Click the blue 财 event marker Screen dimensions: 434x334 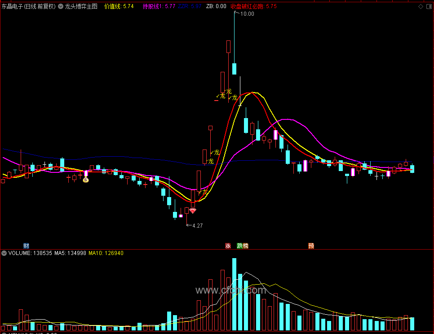click(x=26, y=246)
